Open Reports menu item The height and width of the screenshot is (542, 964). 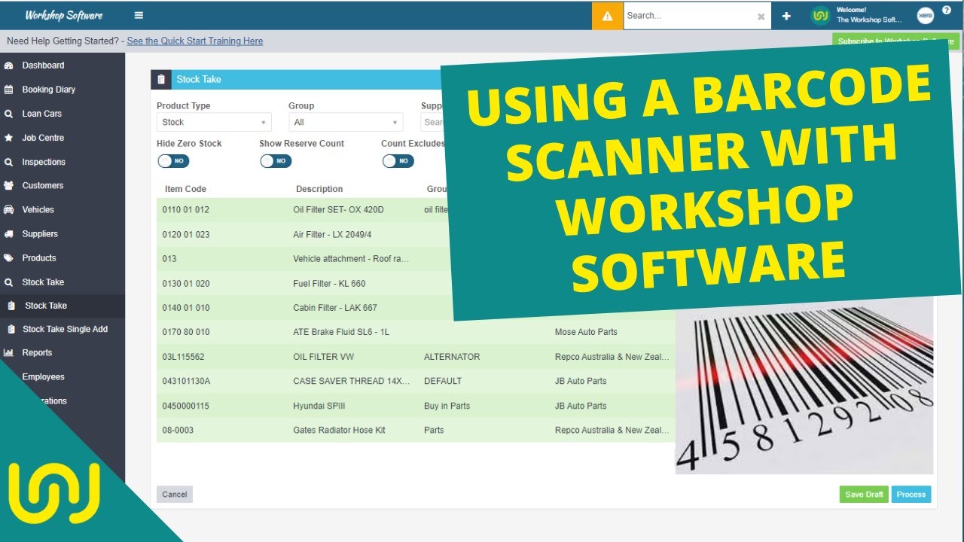tap(37, 352)
